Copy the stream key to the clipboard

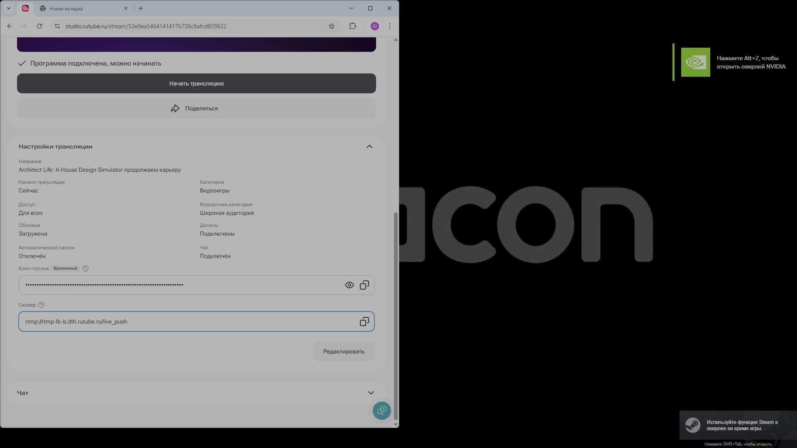point(364,285)
